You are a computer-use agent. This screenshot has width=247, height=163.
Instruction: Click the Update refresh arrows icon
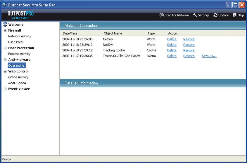click(215, 15)
